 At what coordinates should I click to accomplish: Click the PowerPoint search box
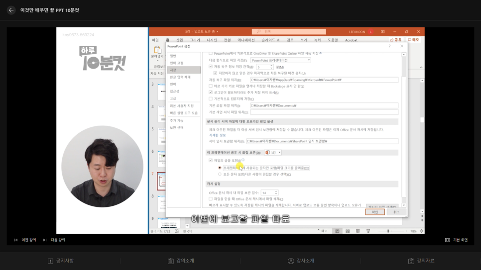[289, 31]
